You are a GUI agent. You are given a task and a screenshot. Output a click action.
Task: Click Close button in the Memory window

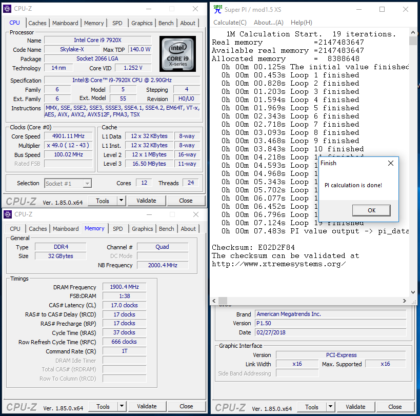point(186,406)
